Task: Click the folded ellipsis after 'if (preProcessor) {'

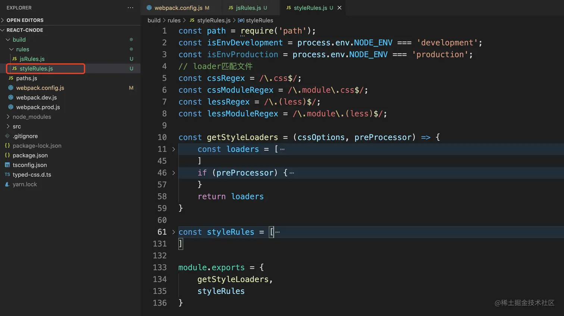Action: click(x=292, y=173)
